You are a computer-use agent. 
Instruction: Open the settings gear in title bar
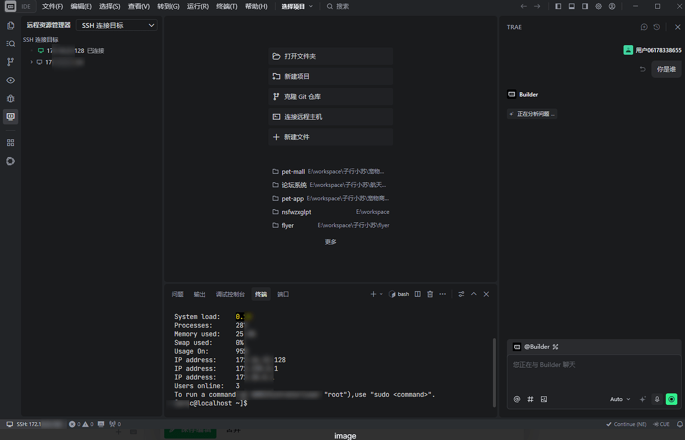[599, 6]
